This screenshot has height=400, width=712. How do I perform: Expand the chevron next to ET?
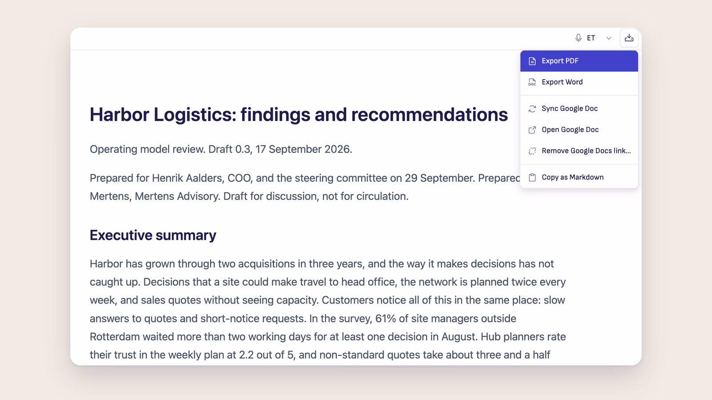(609, 38)
